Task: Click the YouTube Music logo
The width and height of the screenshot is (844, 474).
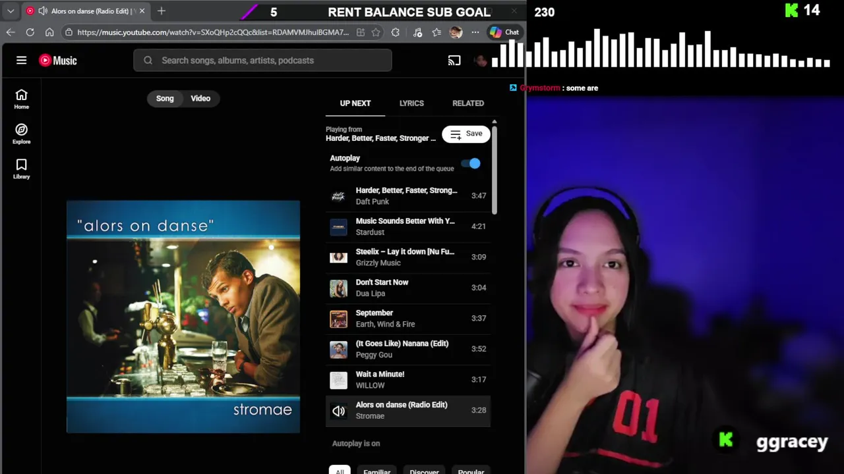Action: pyautogui.click(x=57, y=60)
